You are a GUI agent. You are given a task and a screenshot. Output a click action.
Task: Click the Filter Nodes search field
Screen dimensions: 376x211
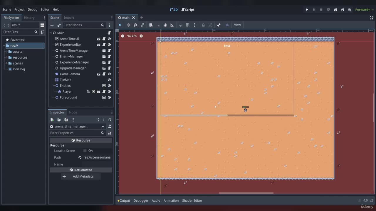[84, 25]
